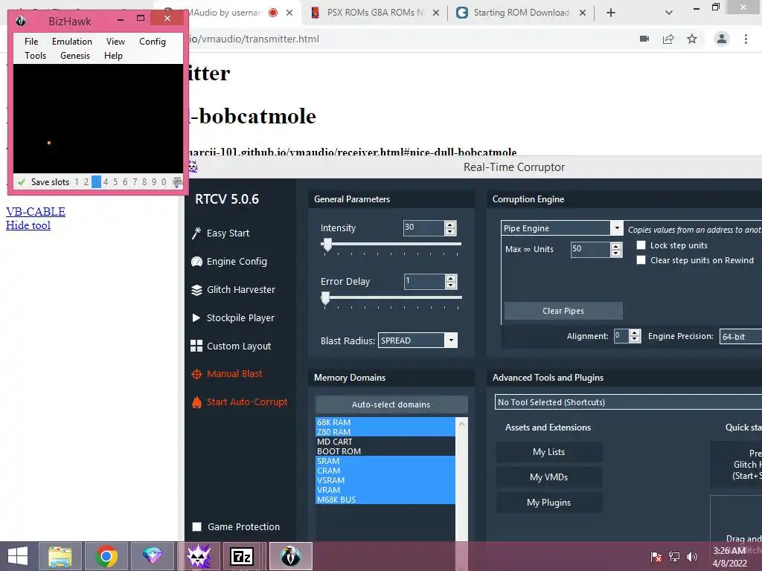The image size is (762, 571).
Task: Select BizHawk save slot 4
Action: [106, 182]
